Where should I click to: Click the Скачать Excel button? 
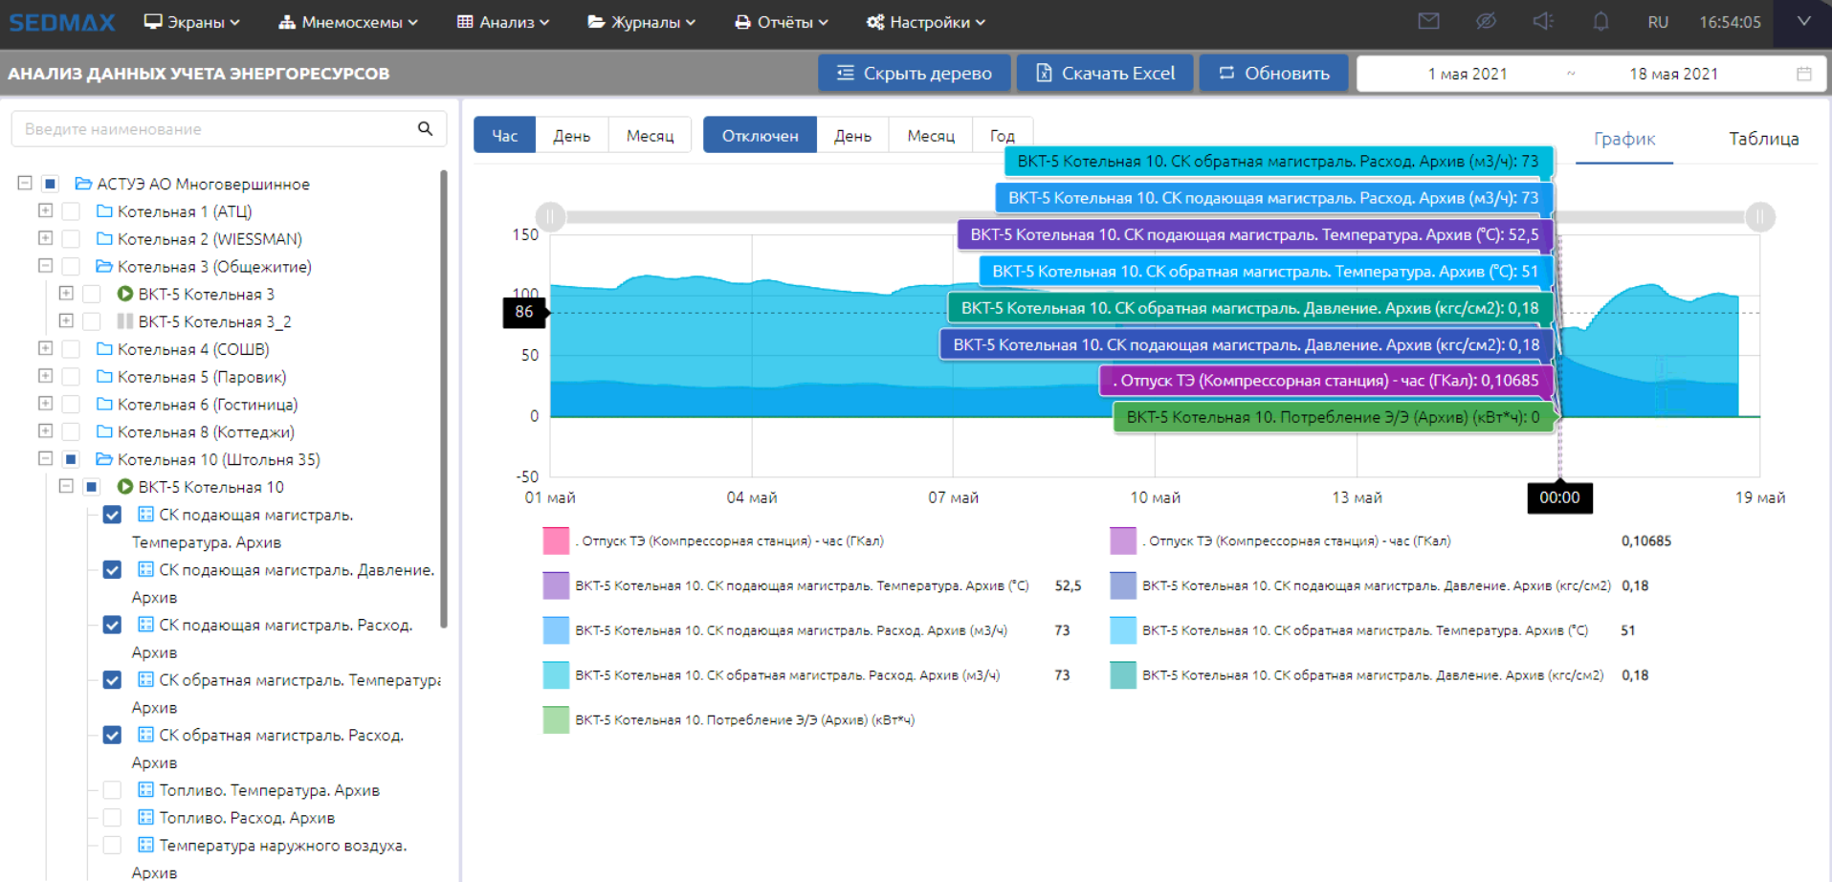[x=1105, y=74]
